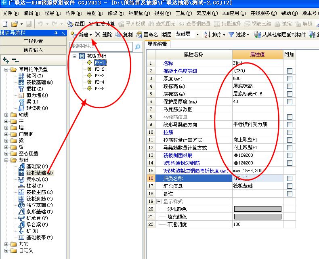Image resolution: width=319 pixels, height=259 pixels.
Task: Click the 填充颜色 color swatch
Action: (258, 217)
